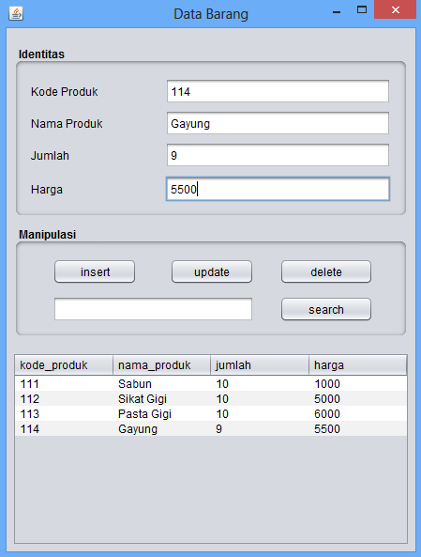Viewport: 421px width, 557px height.
Task: Click the Jumlah label
Action: (50, 156)
